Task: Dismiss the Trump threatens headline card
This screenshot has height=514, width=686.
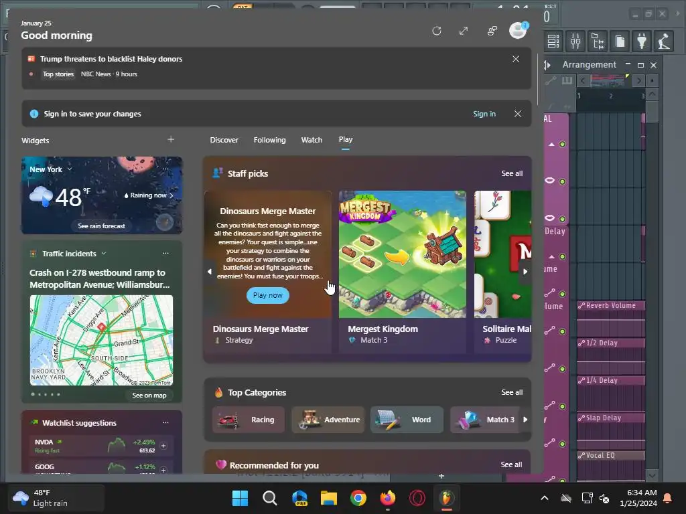Action: (x=516, y=59)
